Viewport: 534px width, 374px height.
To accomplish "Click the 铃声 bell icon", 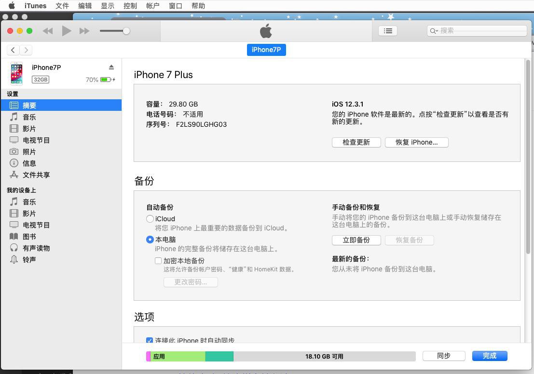I will (x=14, y=259).
